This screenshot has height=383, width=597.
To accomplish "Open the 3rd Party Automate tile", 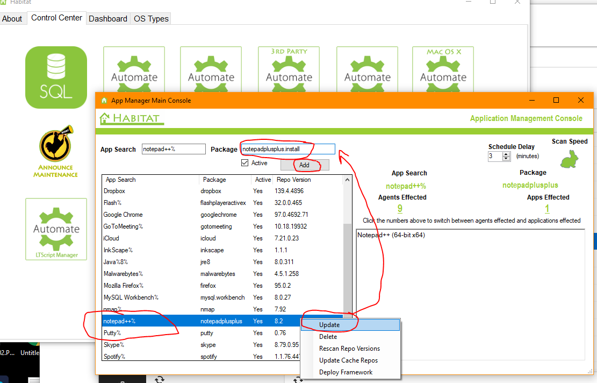I will tap(289, 69).
